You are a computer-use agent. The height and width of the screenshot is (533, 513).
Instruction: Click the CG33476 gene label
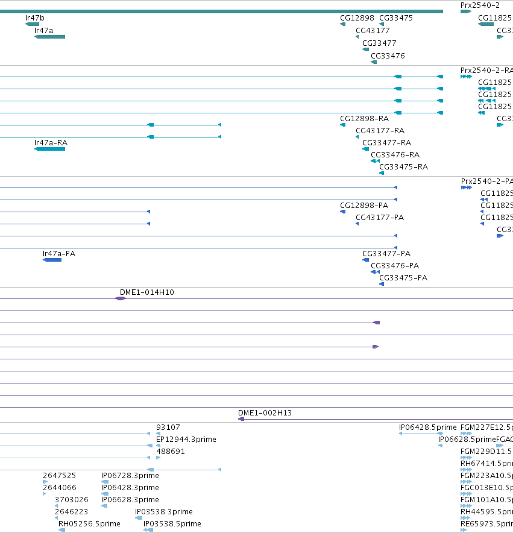388,55
